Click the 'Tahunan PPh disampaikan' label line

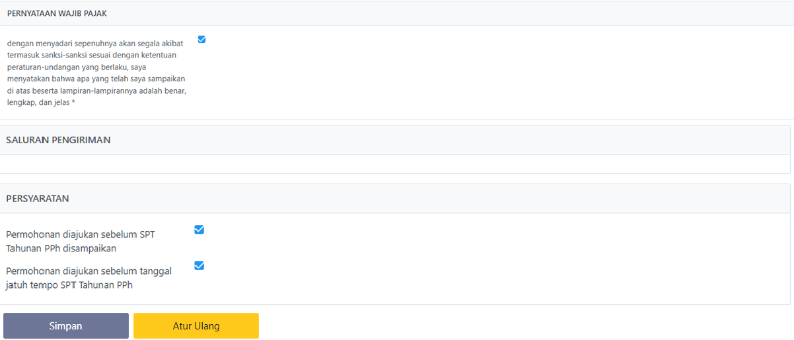coord(61,248)
